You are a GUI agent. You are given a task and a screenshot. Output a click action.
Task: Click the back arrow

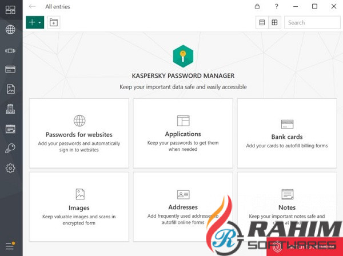32,6
